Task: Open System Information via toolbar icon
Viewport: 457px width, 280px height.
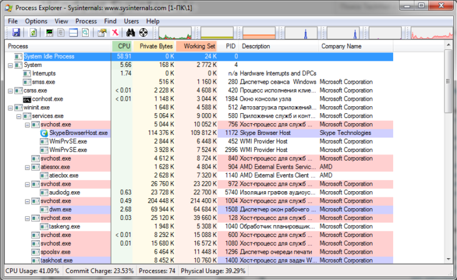Action: coord(49,32)
